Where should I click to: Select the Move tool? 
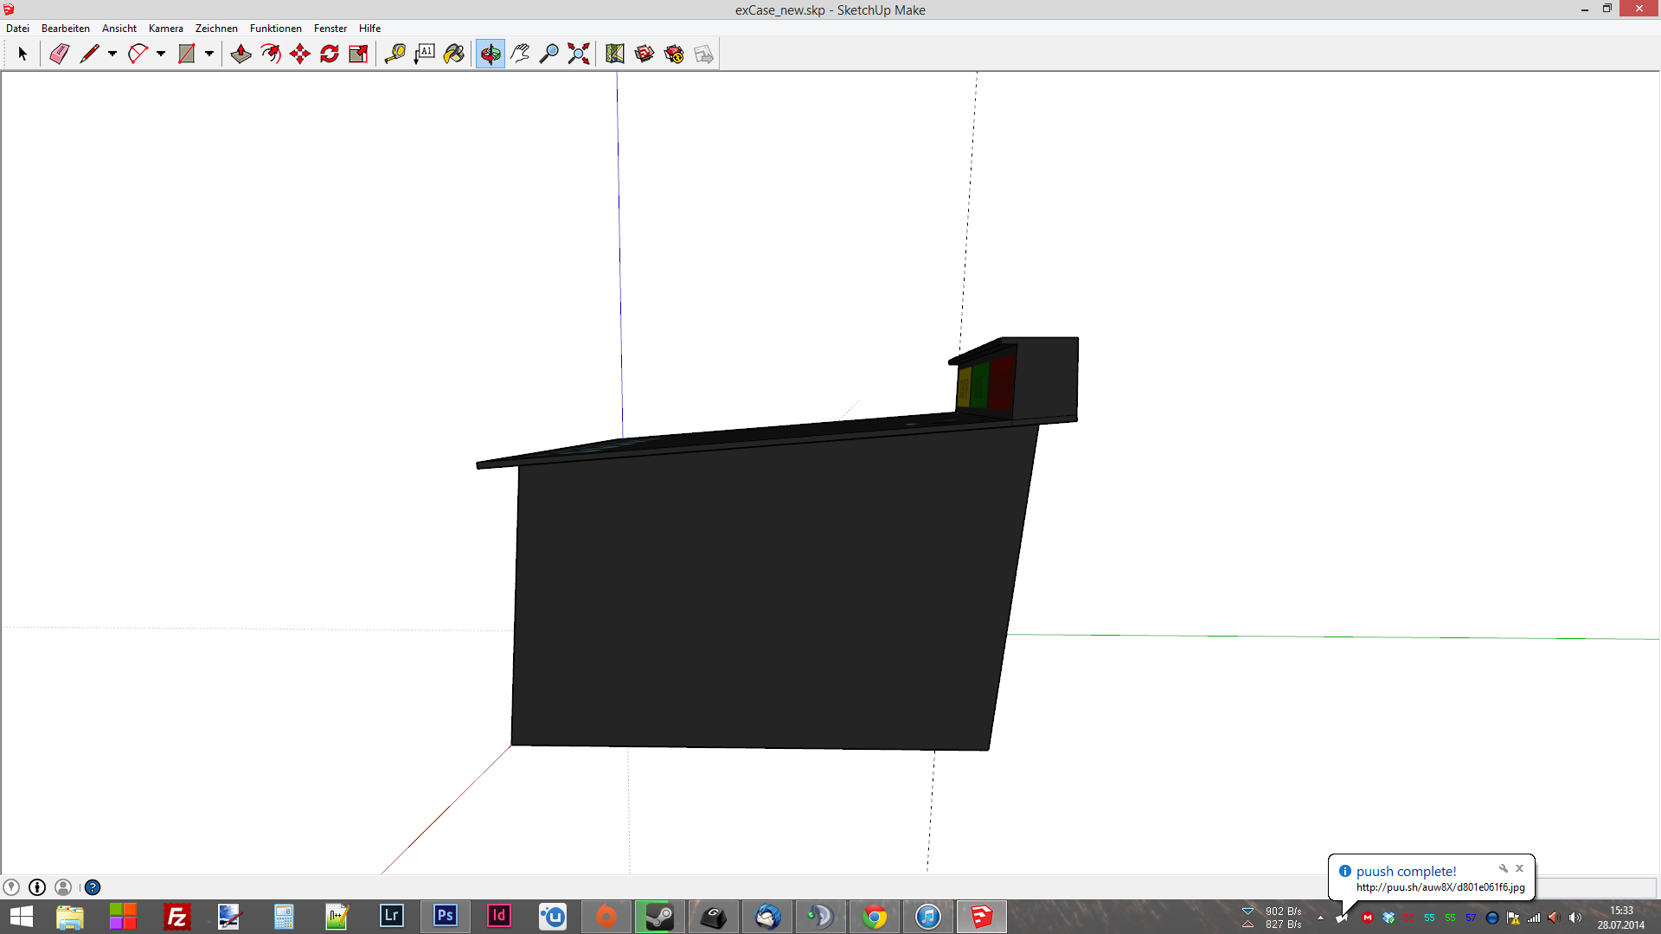300,54
